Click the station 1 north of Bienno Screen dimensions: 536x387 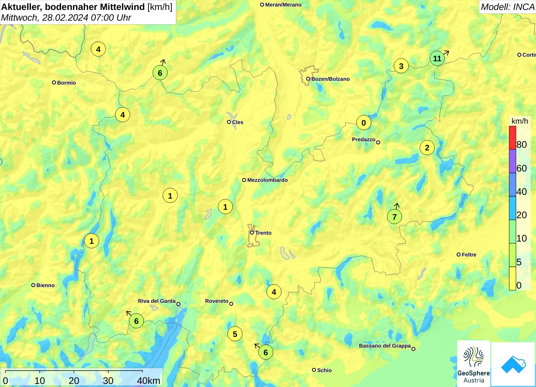92,241
